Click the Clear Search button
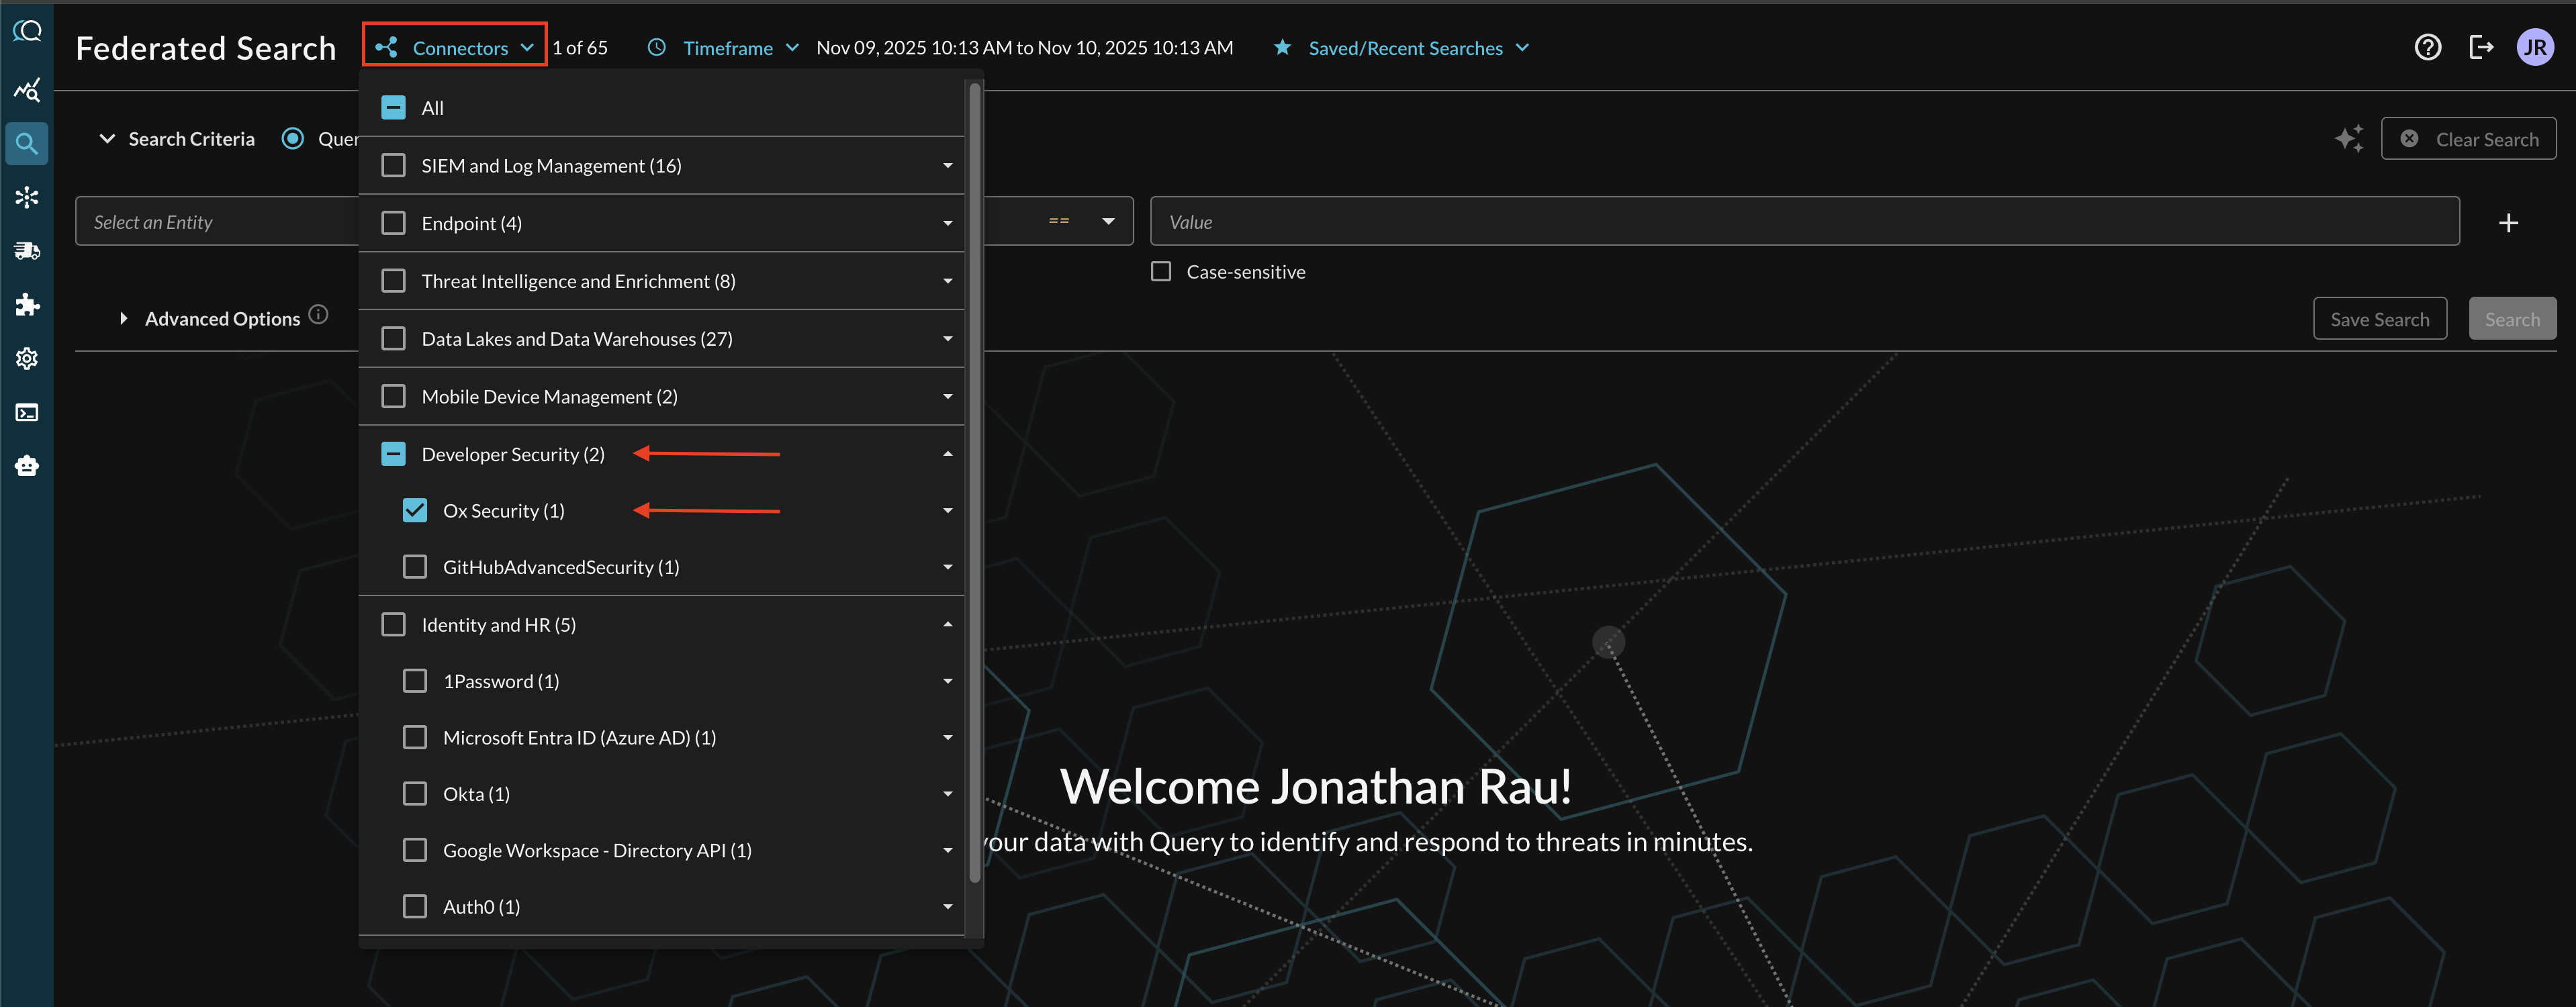 click(x=2468, y=139)
